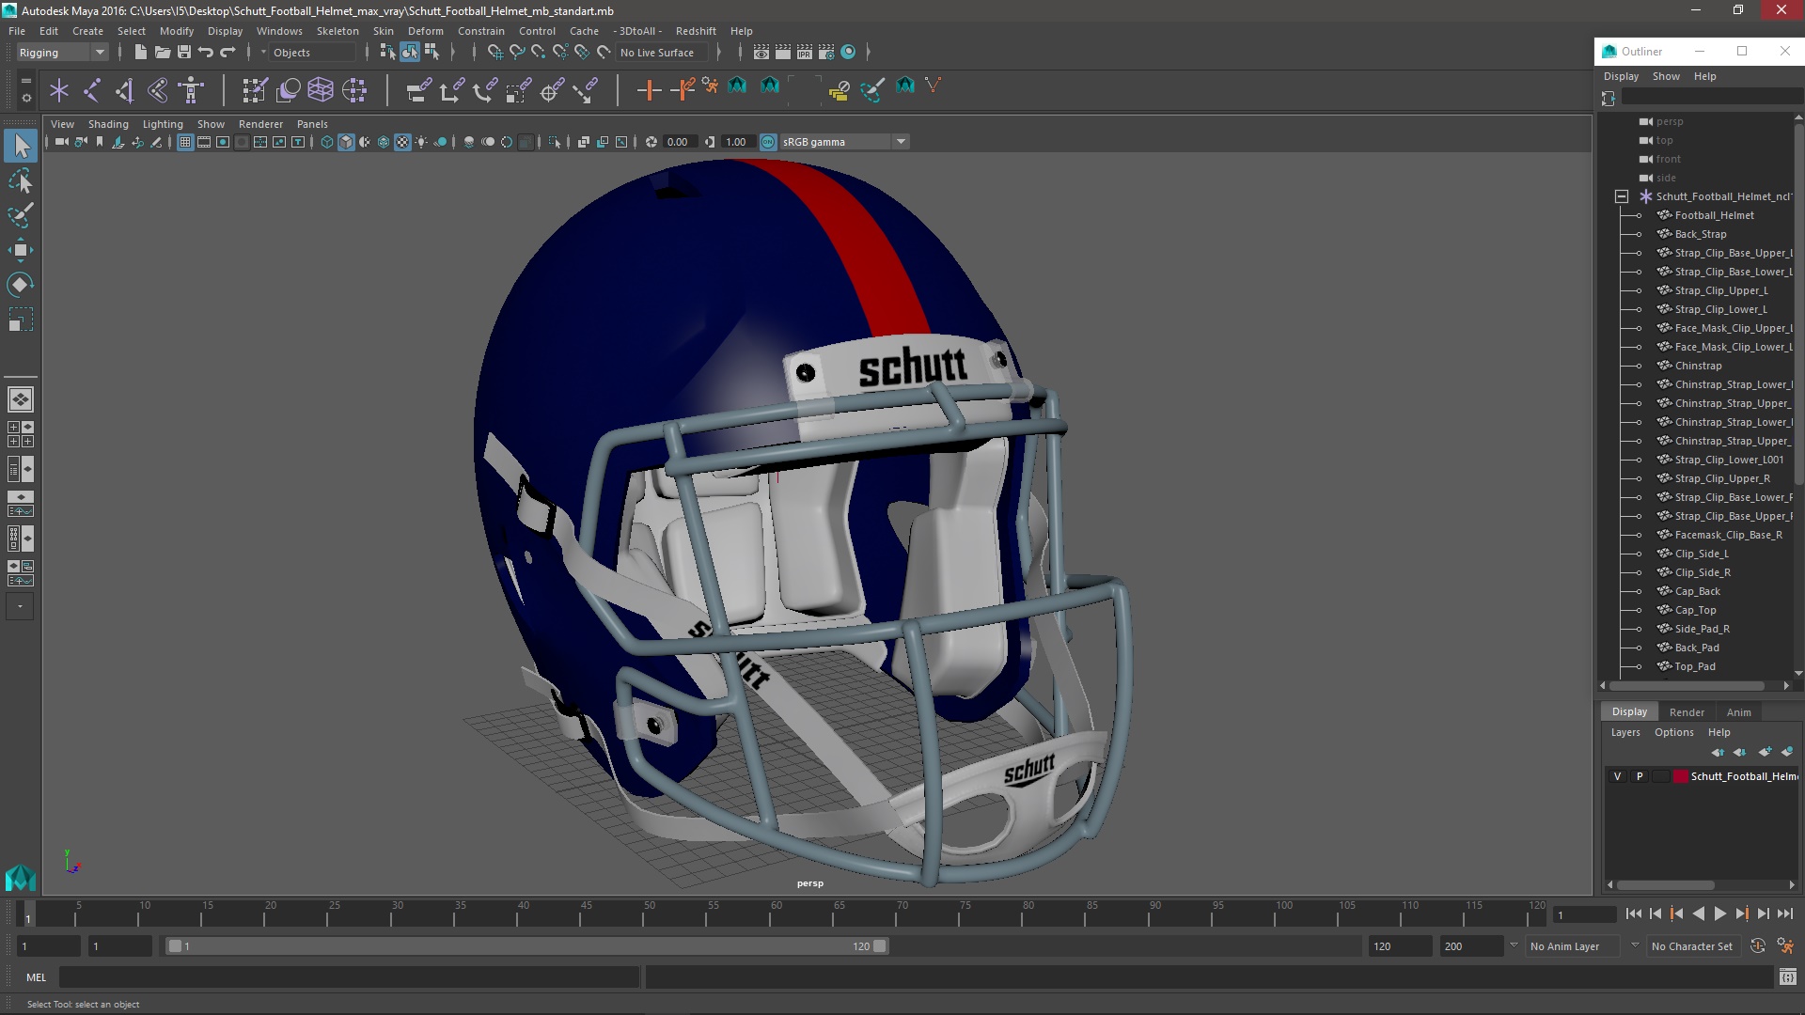Switch to the Render layer tab

1687,712
